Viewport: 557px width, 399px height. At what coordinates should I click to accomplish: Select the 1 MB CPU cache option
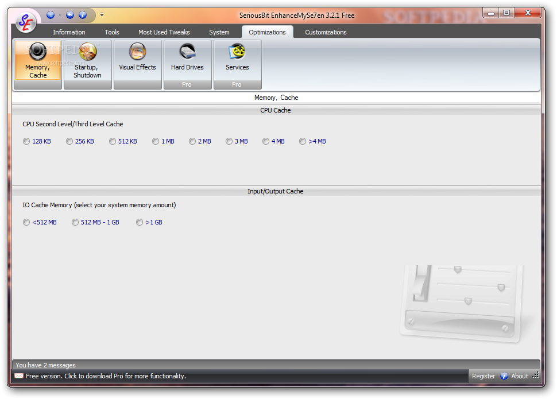(164, 141)
